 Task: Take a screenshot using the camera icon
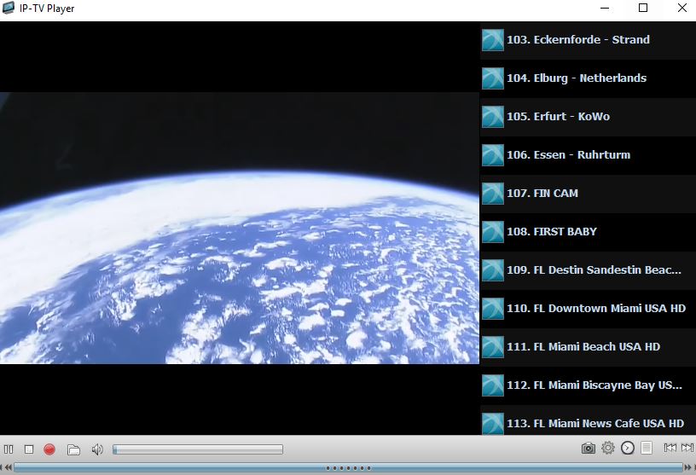pyautogui.click(x=589, y=449)
